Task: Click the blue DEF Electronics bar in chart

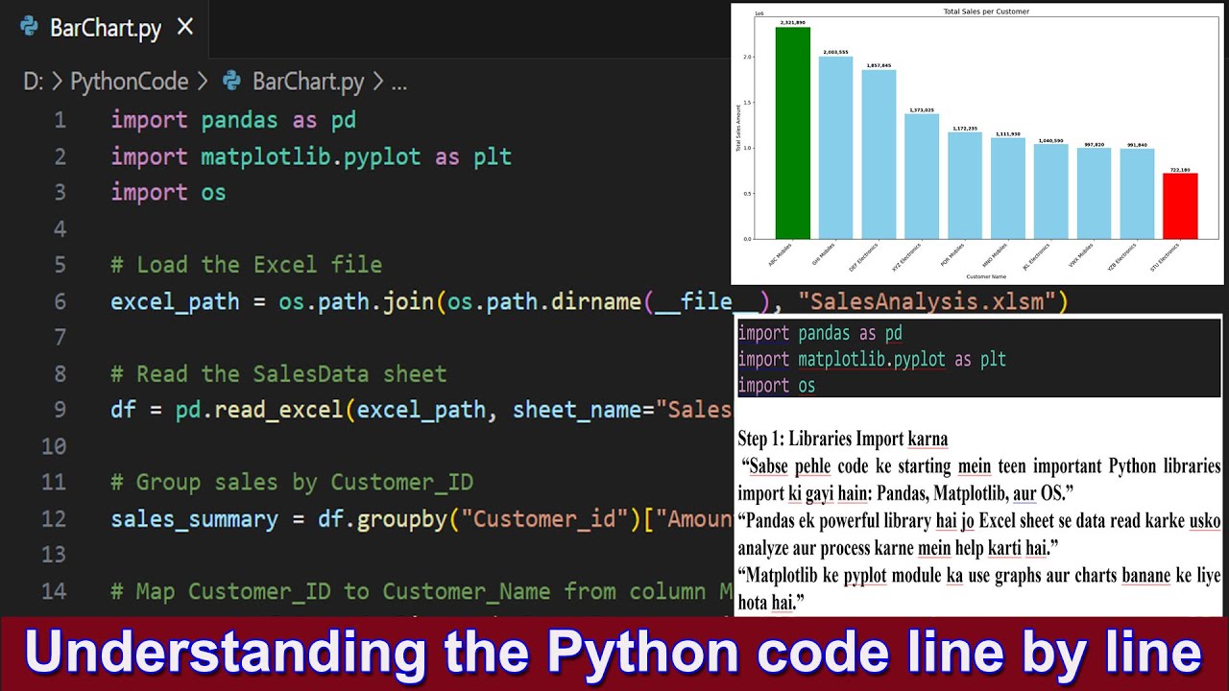Action: tap(879, 155)
